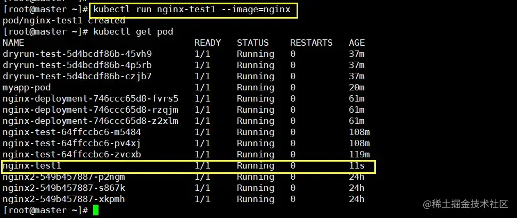Click the STATUS column header
517x218 pixels.
pyautogui.click(x=252, y=43)
